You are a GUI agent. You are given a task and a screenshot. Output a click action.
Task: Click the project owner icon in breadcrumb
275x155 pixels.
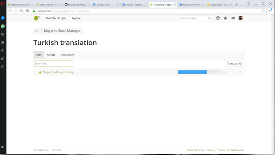(x=37, y=31)
